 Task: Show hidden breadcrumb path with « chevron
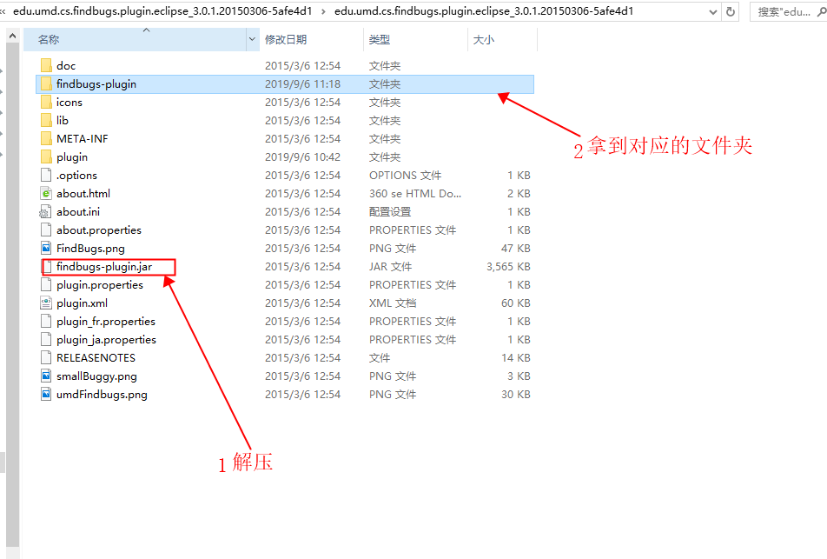pyautogui.click(x=3, y=11)
